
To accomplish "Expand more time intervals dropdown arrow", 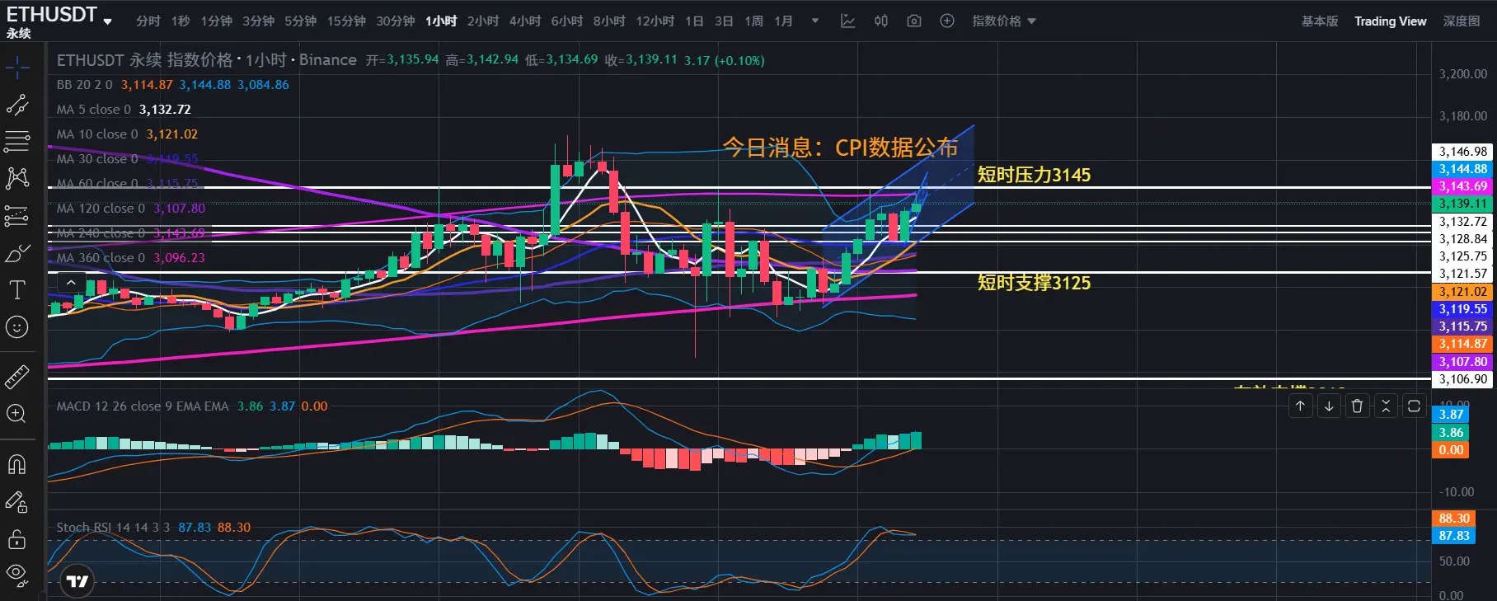I will pos(815,21).
